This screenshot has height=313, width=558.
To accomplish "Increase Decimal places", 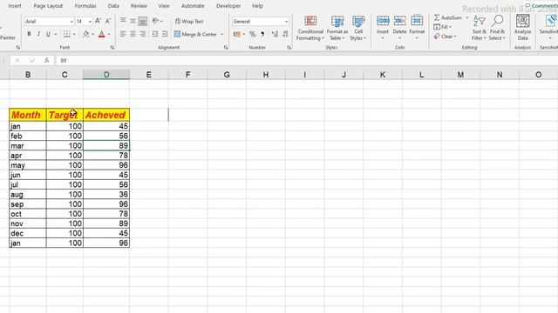I will click(275, 34).
